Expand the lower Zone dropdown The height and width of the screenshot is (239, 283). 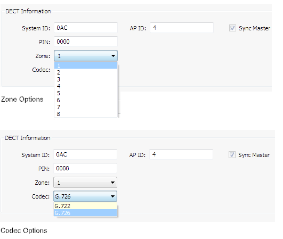pos(85,183)
